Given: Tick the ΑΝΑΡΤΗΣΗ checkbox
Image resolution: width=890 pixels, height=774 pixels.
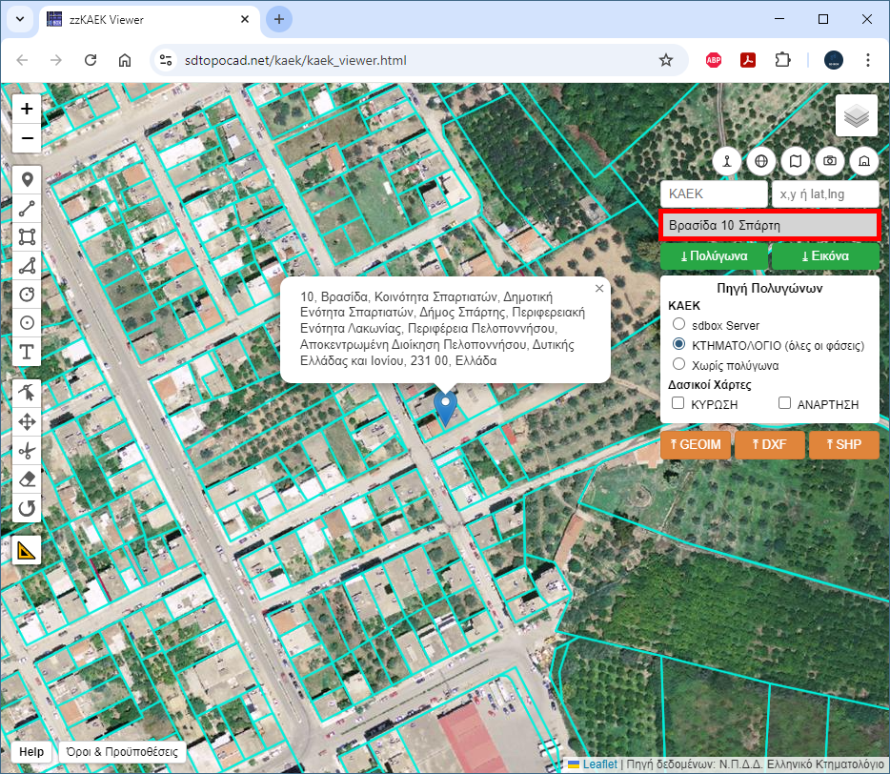Looking at the screenshot, I should 785,404.
